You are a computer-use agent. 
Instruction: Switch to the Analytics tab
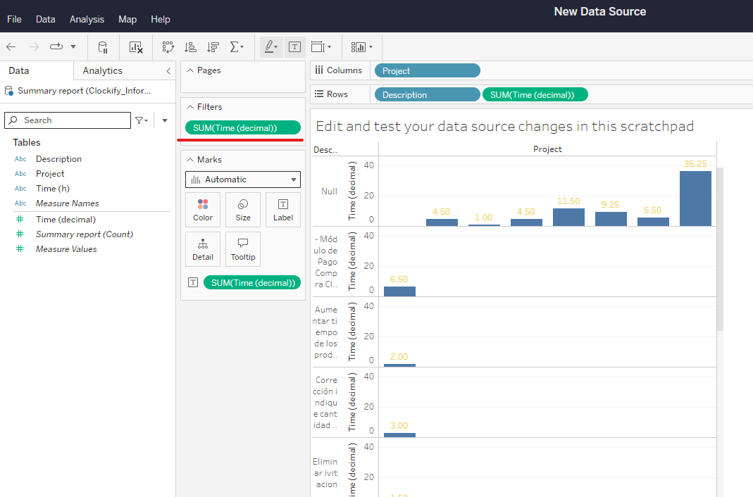pos(102,70)
